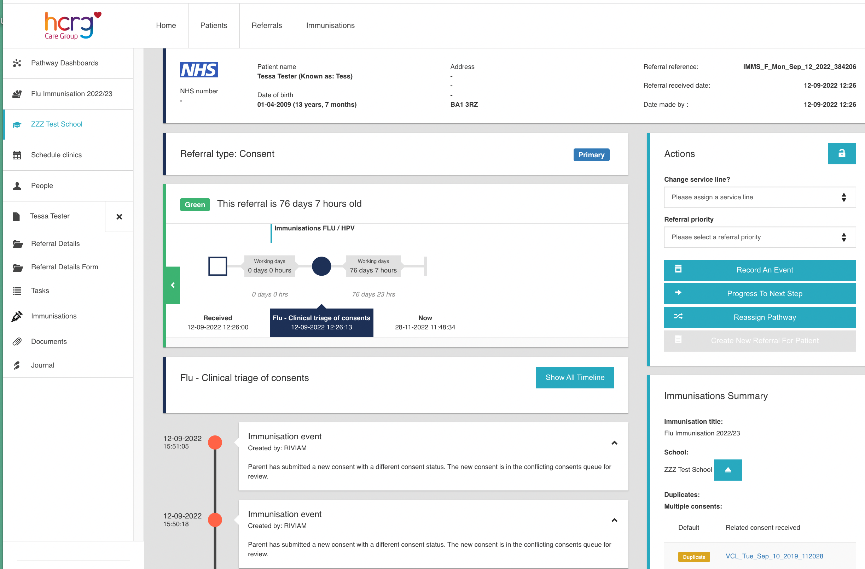Open the VCL_Tue_Sep_10_2019_112028 duplicate link
Screen dimensions: 865x569
point(774,556)
